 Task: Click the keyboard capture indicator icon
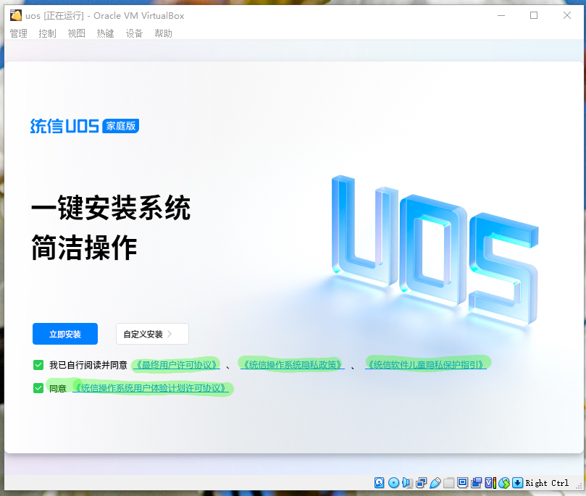[x=516, y=482]
